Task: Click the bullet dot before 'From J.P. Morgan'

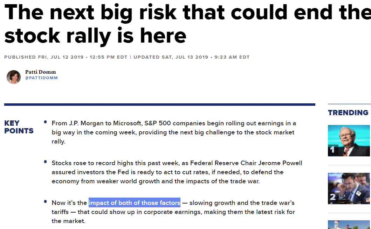Action: pos(46,122)
